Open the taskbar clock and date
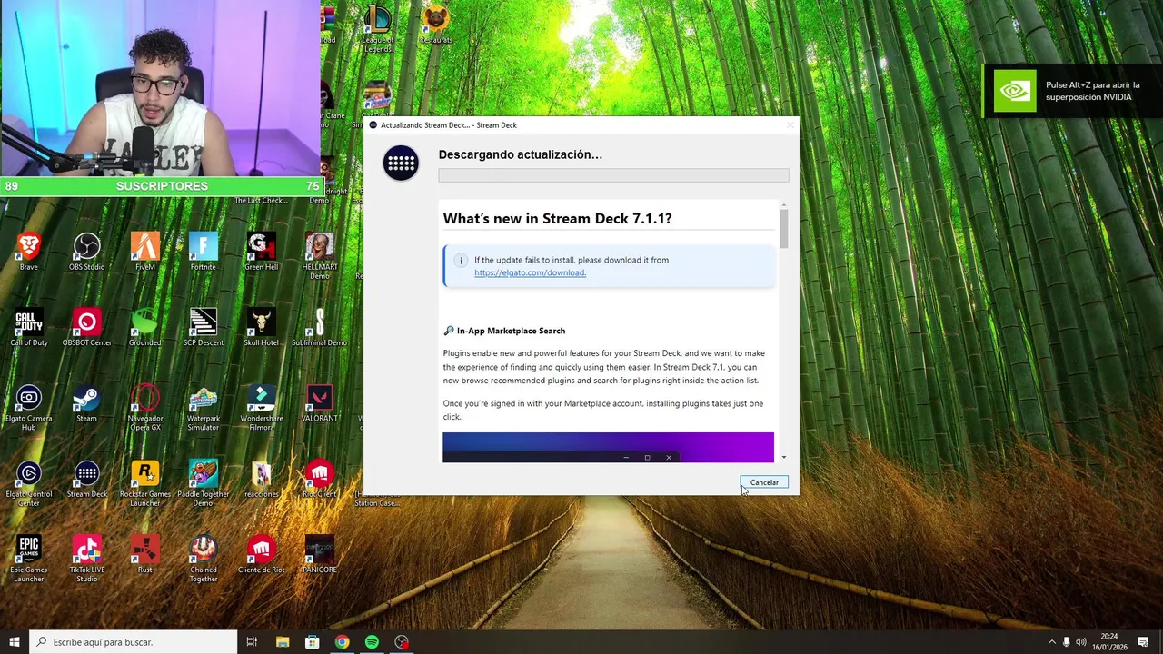Viewport: 1163px width, 654px height. [1109, 642]
